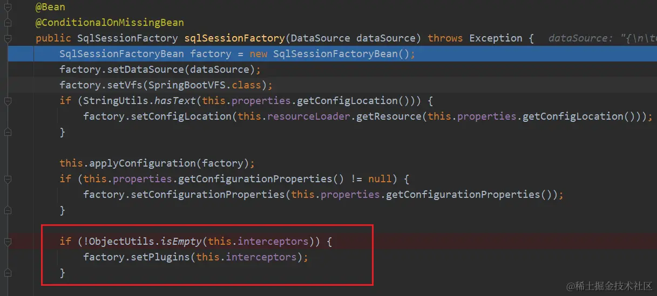
Task: Collapse the getConfigurationProperties != null if block
Action: (x=7, y=178)
